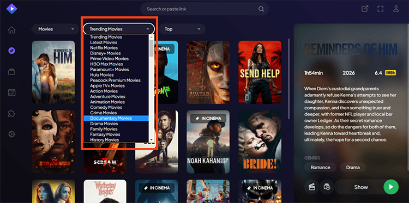Open the Wuthering Heights poster
This screenshot has width=409, height=203.
[105, 191]
